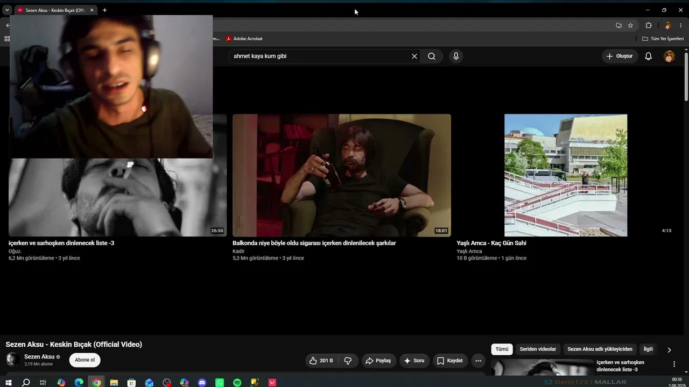The width and height of the screenshot is (689, 387).
Task: Open the YouTube account avatar menu
Action: 669,56
